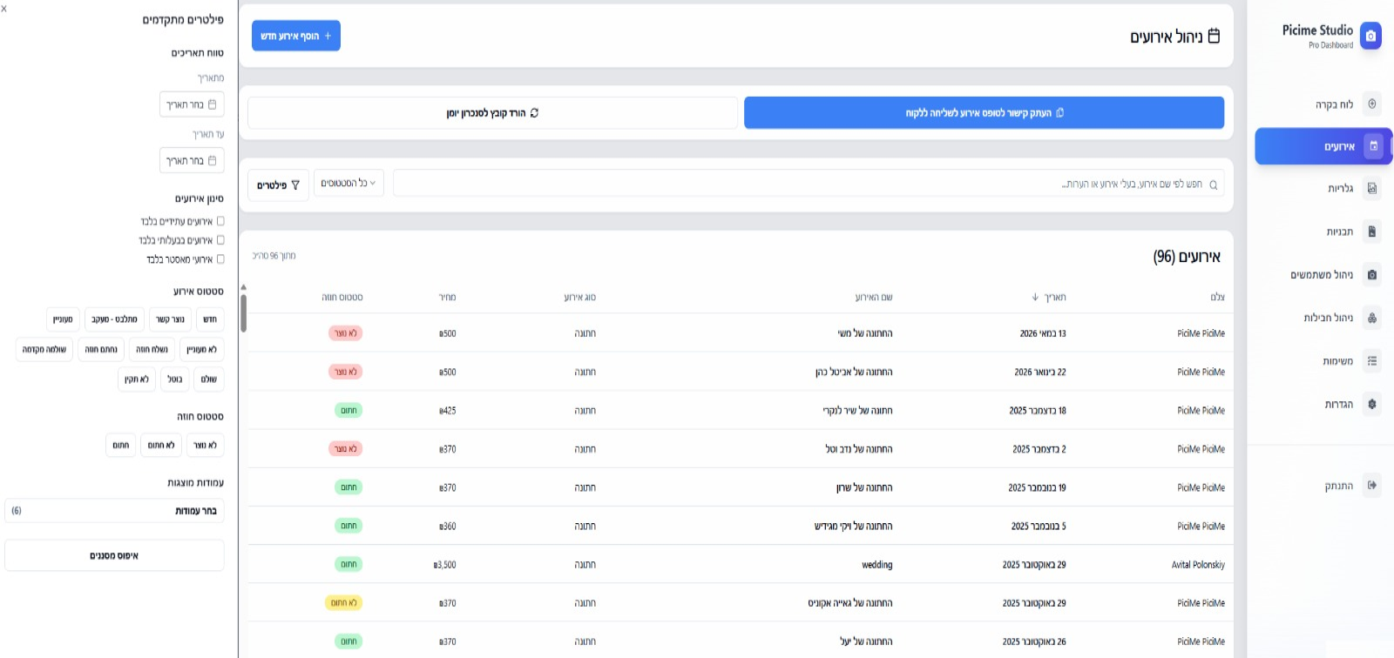
Task: Click the Templates (תבניות) sidebar icon
Action: [1371, 232]
